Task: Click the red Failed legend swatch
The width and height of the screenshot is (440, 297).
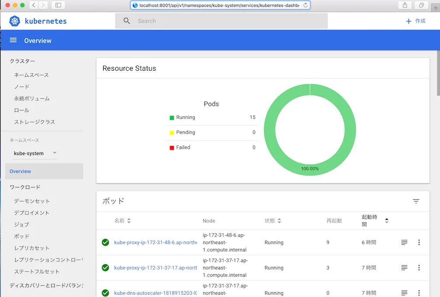Action: 172,148
